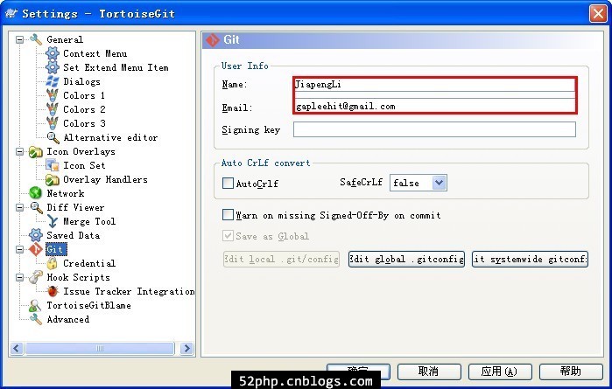This screenshot has height=389, width=612.
Task: Select Dialogs in settings tree
Action: tap(81, 81)
